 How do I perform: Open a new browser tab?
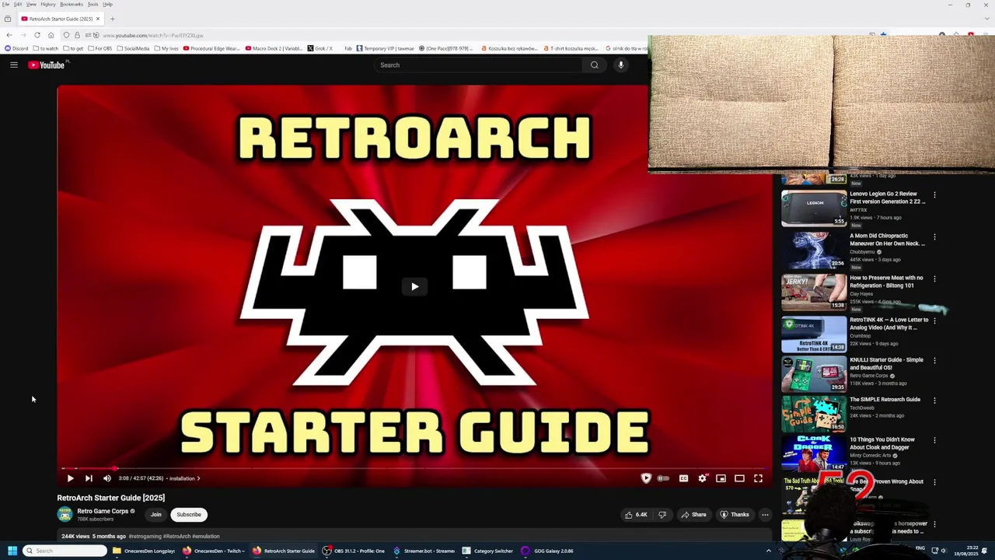[x=112, y=19]
